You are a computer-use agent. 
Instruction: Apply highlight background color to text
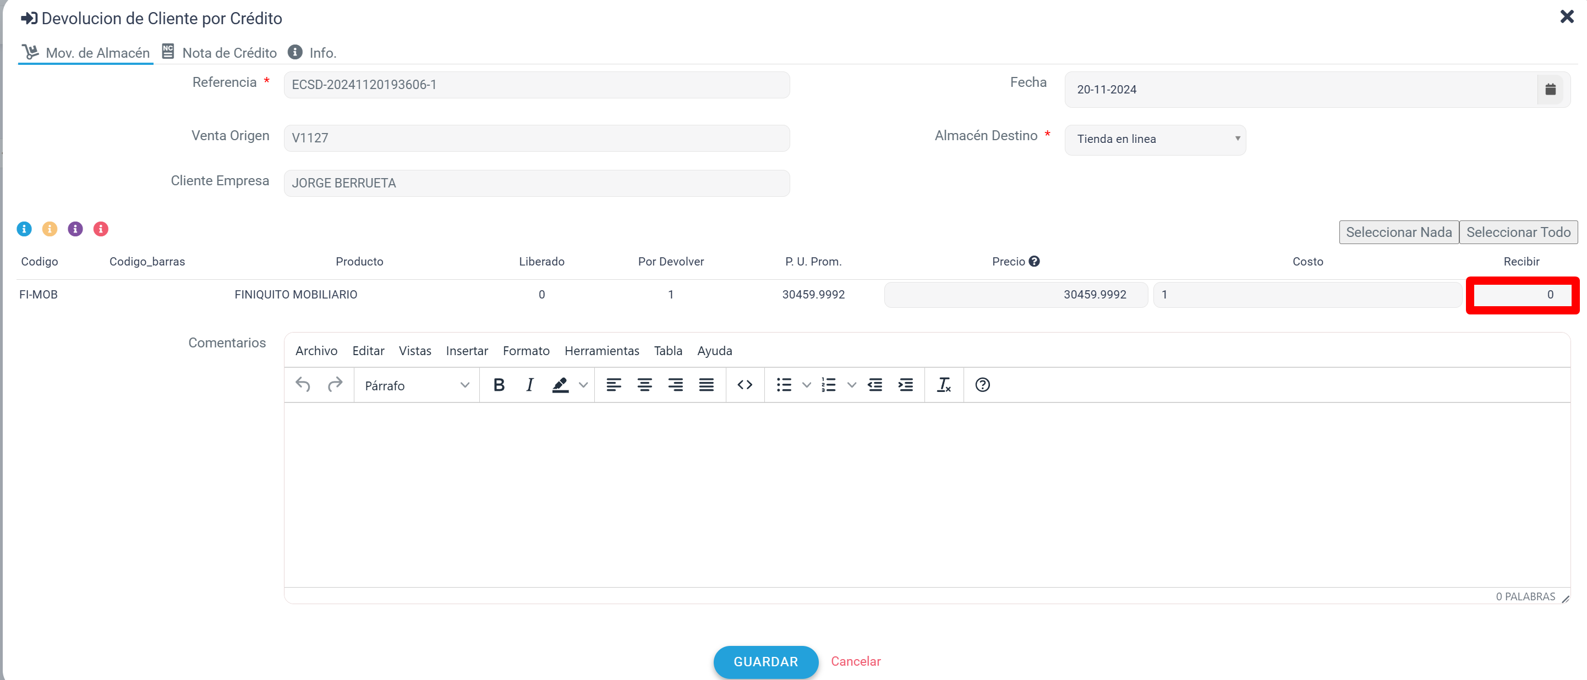click(x=560, y=385)
